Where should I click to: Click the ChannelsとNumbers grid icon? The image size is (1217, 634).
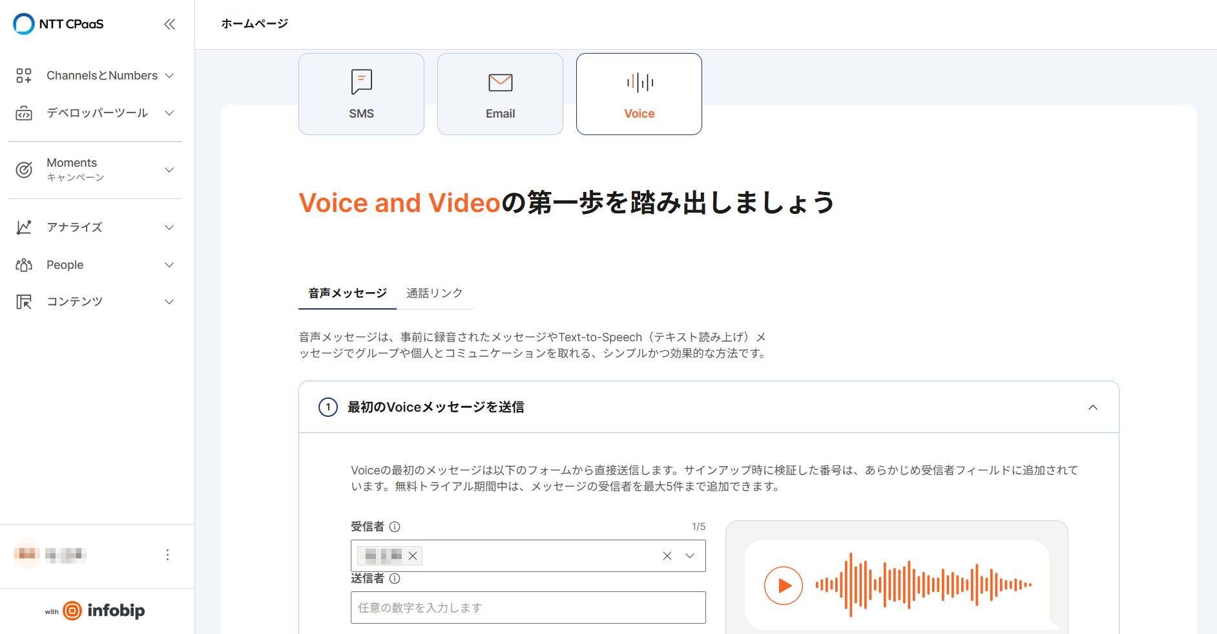[24, 76]
